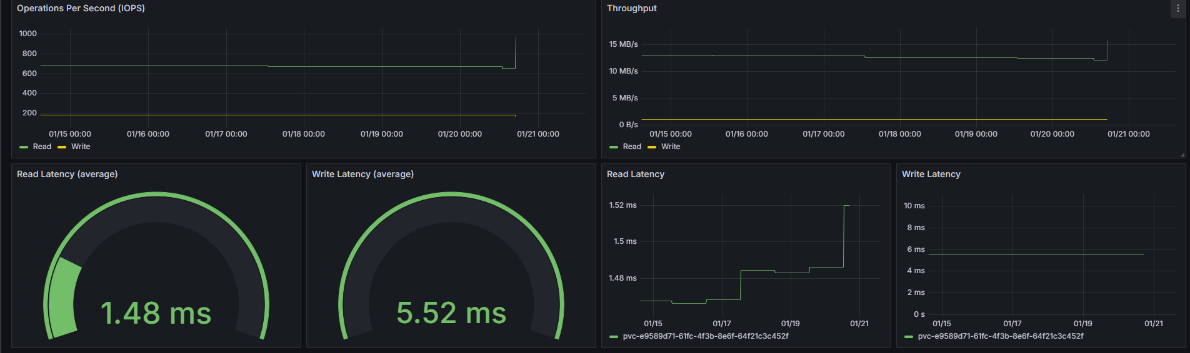This screenshot has height=353, width=1190.
Task: Click yellow Write color swatch in Throughput legend
Action: [x=652, y=147]
